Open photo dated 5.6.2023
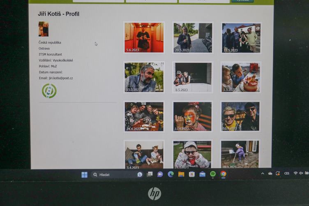309x206 pixels. (x=144, y=38)
